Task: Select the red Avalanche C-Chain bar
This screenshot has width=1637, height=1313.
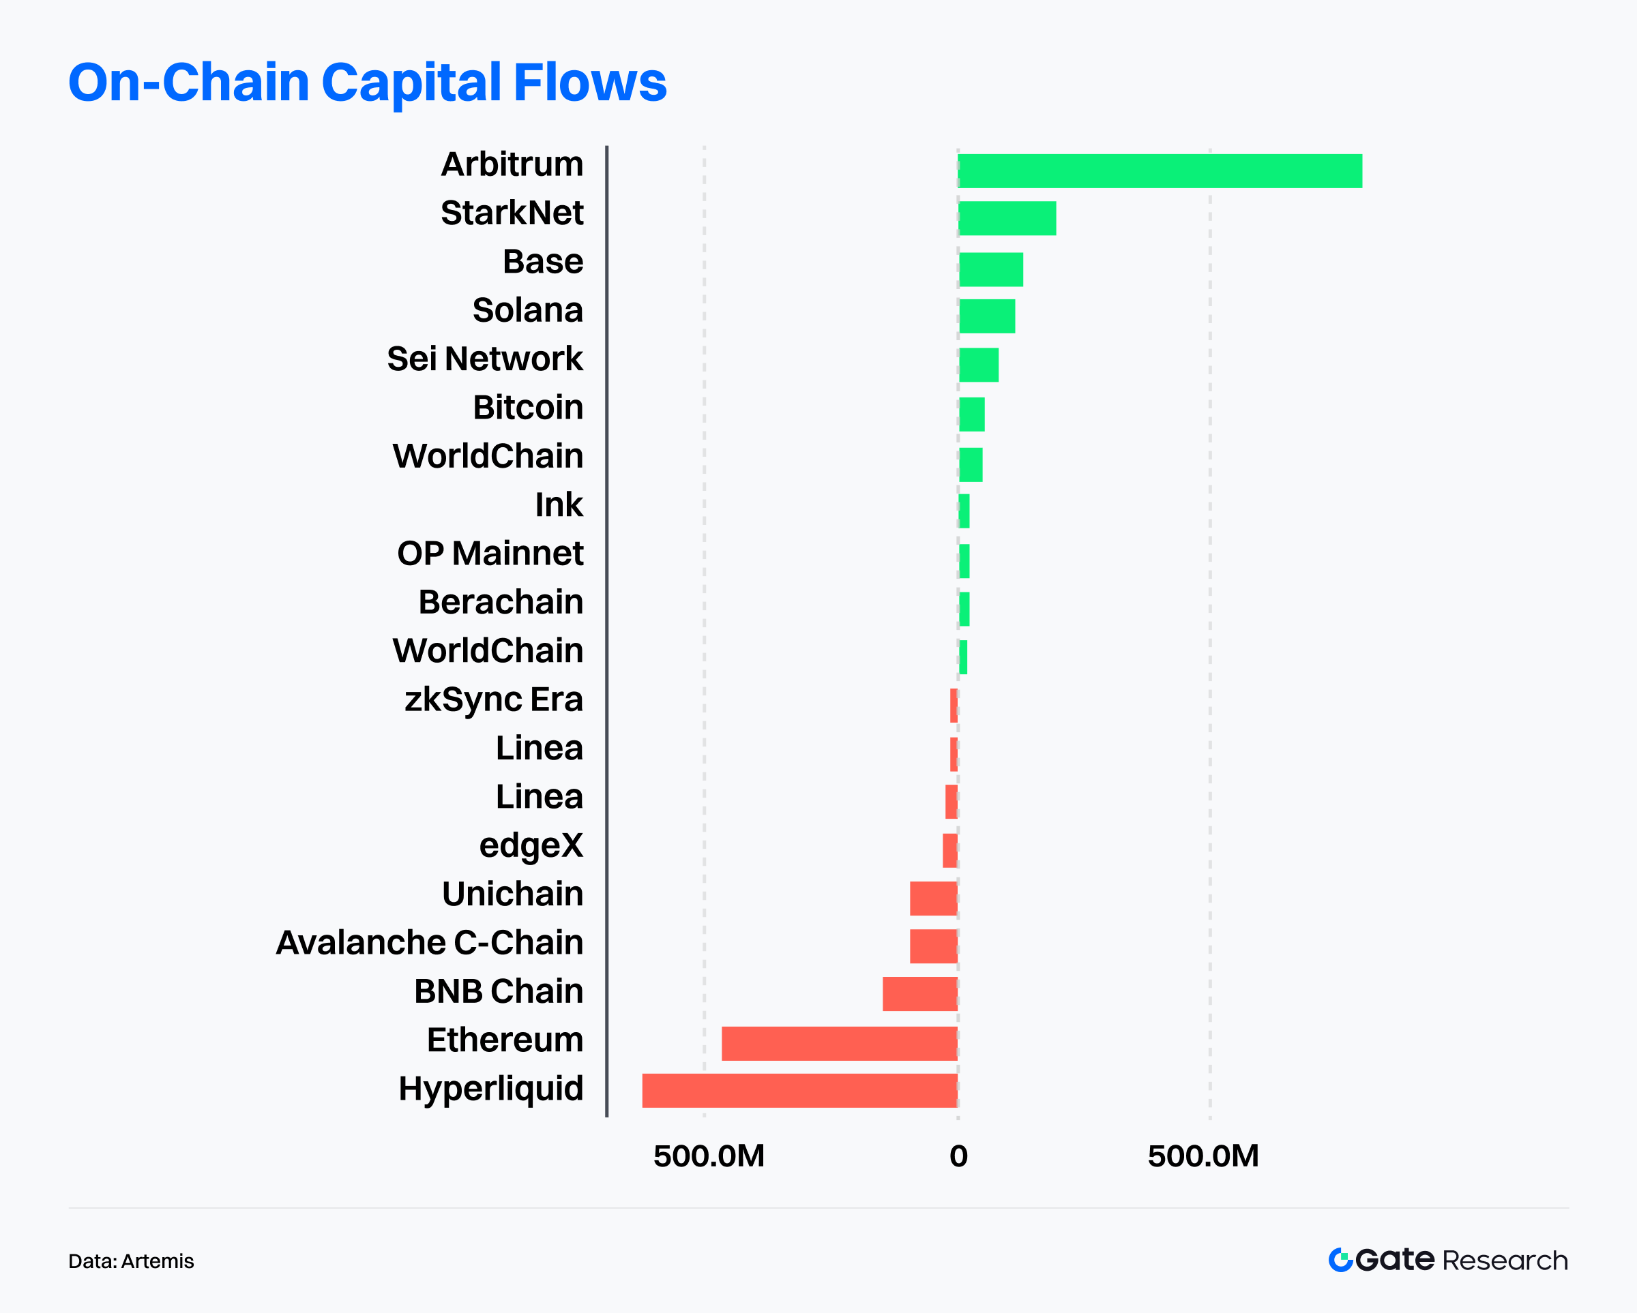Action: 933,946
